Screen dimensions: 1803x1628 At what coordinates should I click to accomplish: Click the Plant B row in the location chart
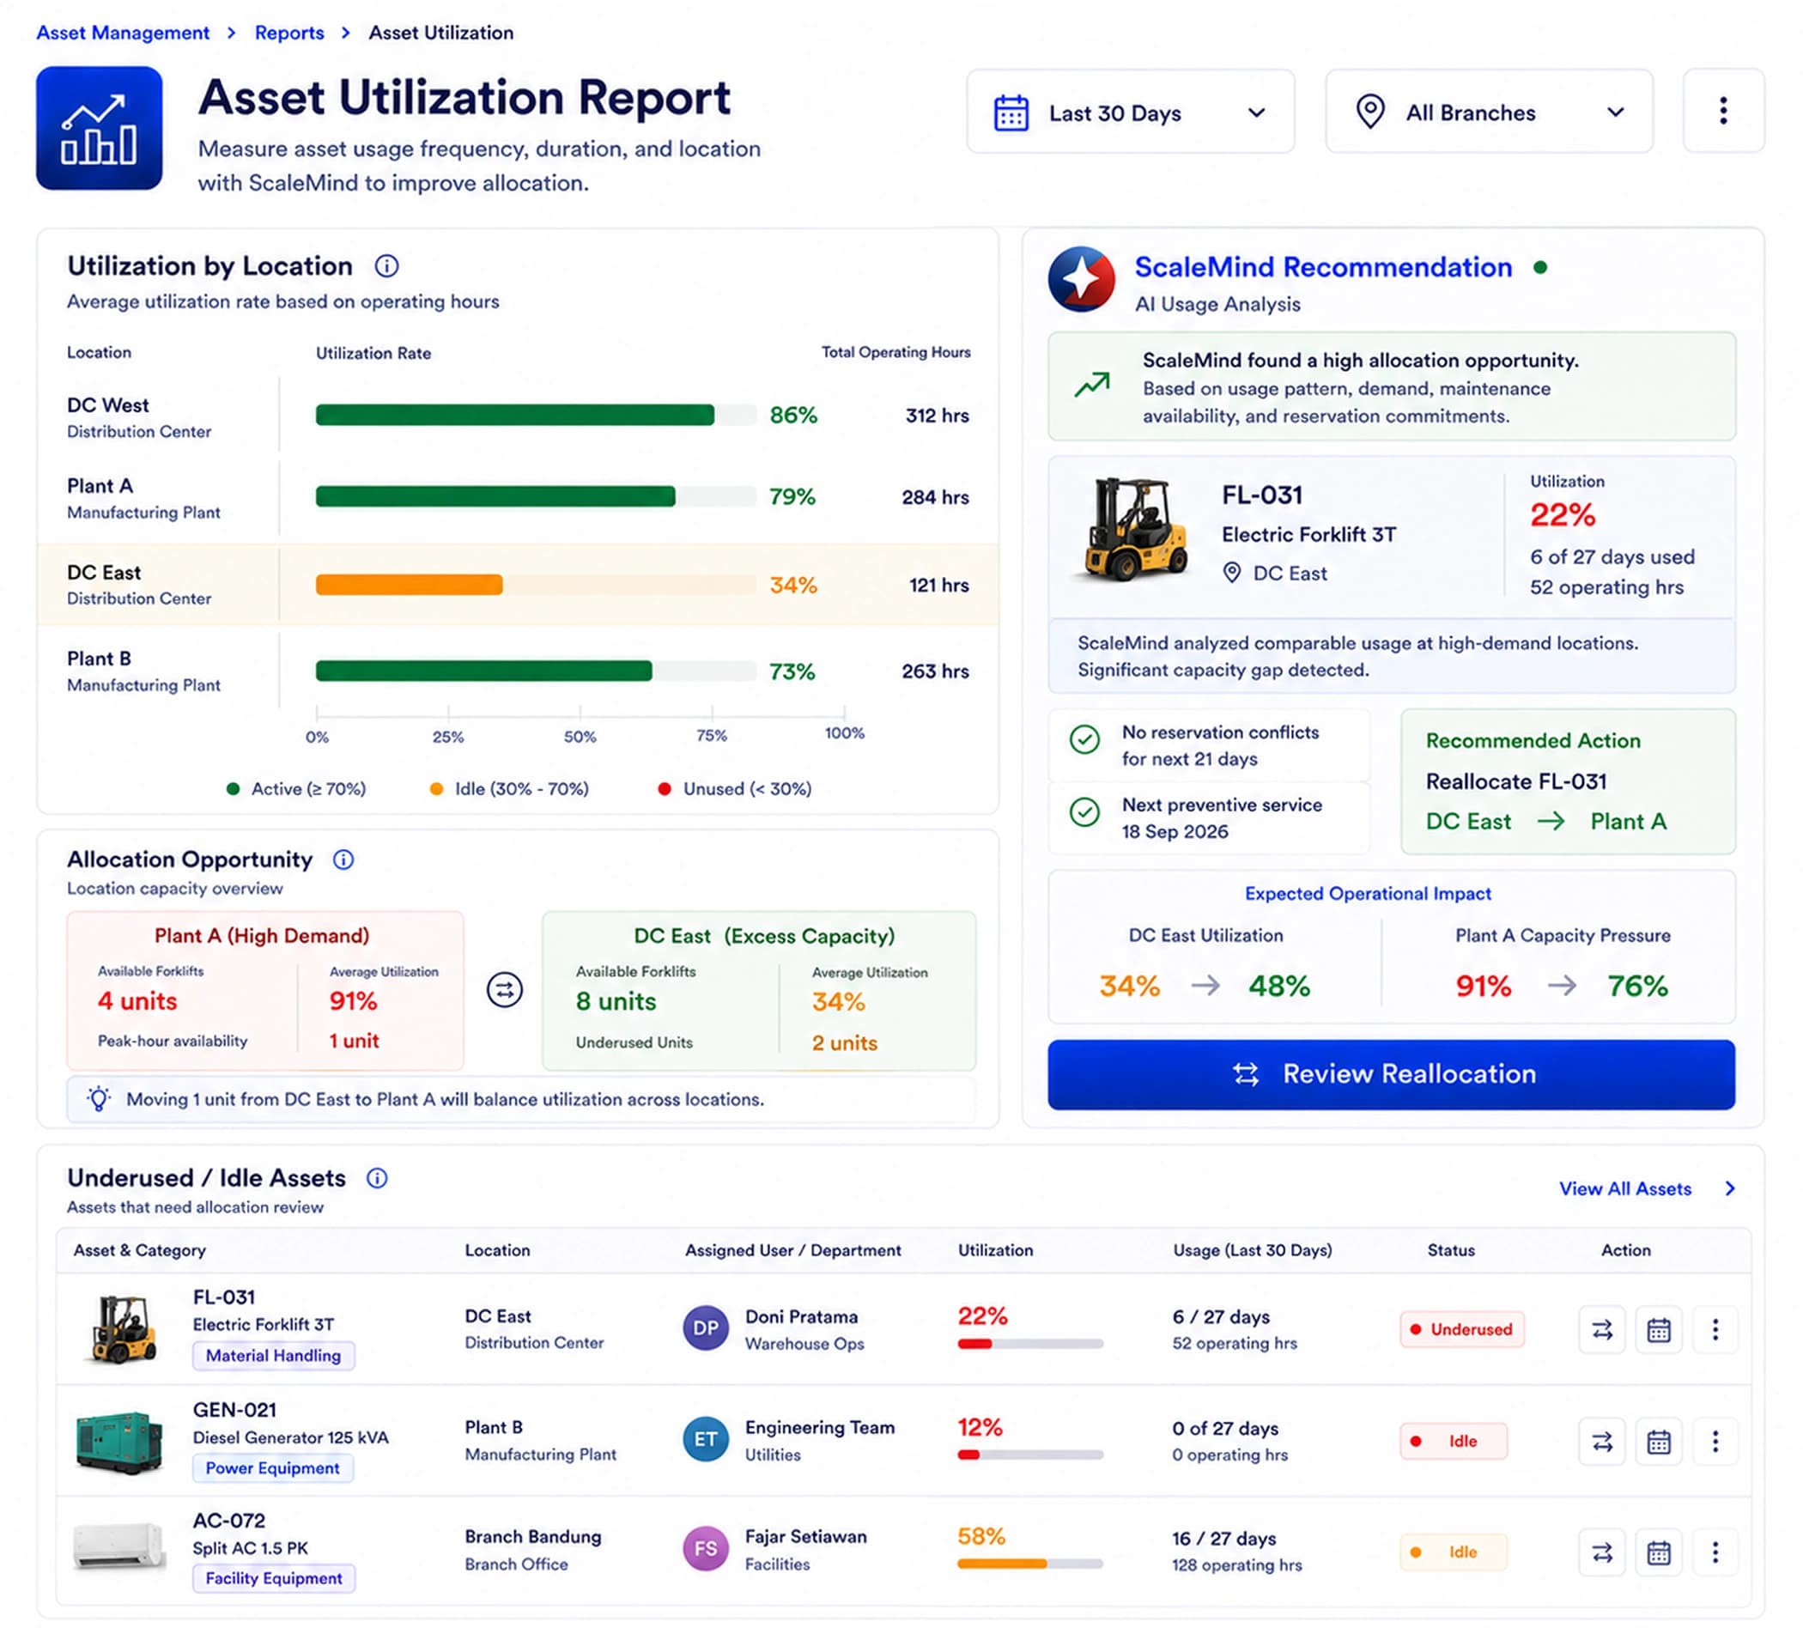[x=518, y=671]
